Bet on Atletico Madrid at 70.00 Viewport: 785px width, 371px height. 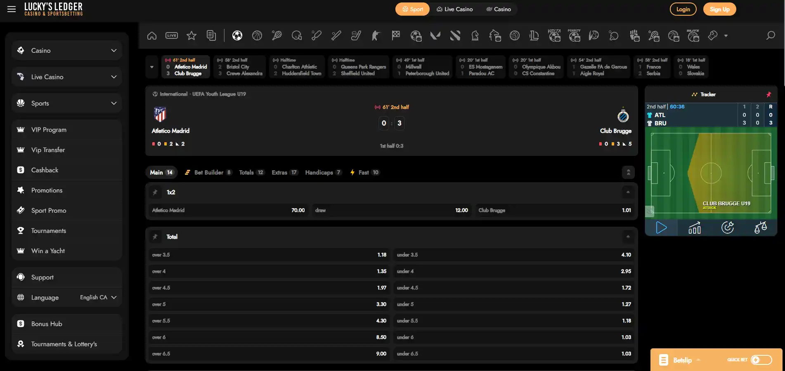coord(228,210)
